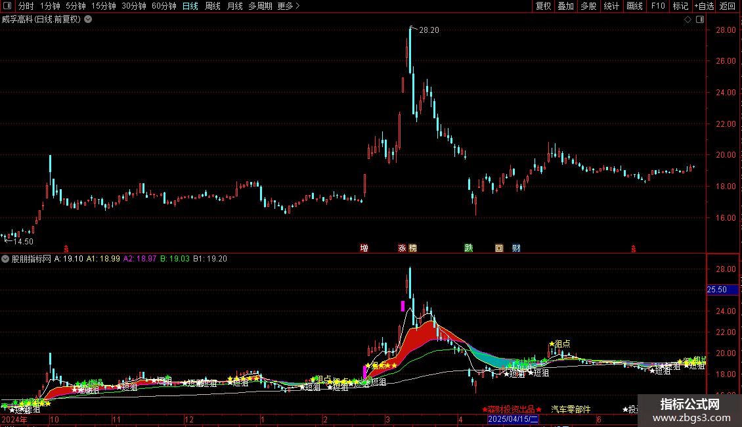This screenshot has width=742, height=427.
Task: Switch to 月线 monthly chart
Action: pos(234,6)
